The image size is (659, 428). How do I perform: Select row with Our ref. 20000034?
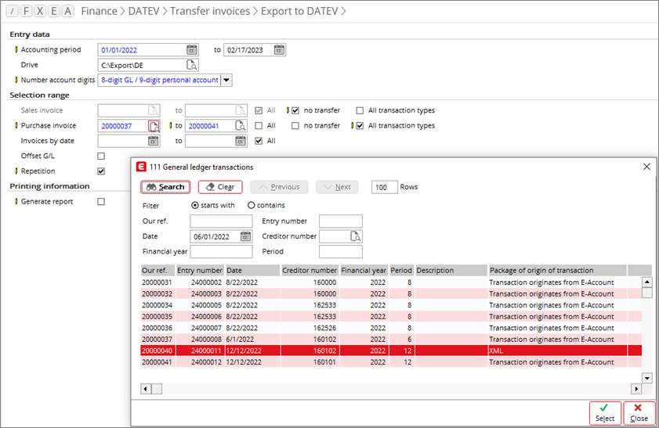point(391,305)
